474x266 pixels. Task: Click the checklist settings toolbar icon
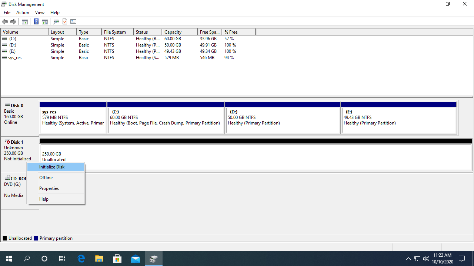pyautogui.click(x=73, y=22)
